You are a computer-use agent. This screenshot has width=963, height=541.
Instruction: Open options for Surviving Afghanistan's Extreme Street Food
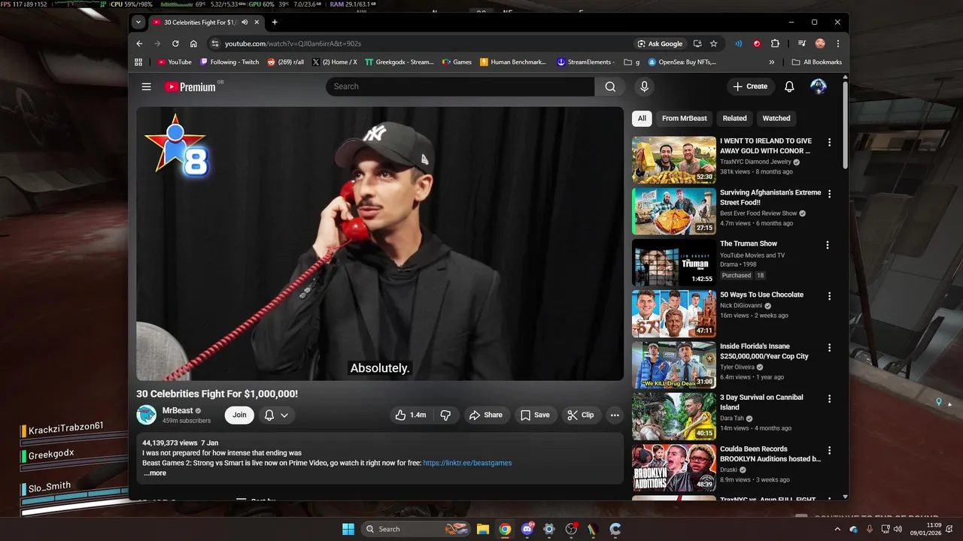(x=830, y=194)
